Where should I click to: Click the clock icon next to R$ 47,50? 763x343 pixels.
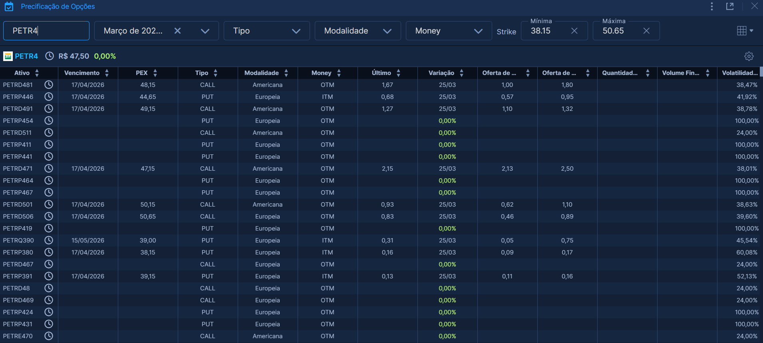click(x=50, y=56)
